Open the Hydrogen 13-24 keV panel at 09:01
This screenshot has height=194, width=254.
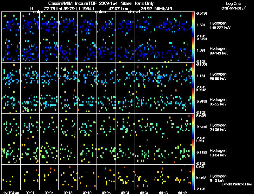(x=30, y=152)
